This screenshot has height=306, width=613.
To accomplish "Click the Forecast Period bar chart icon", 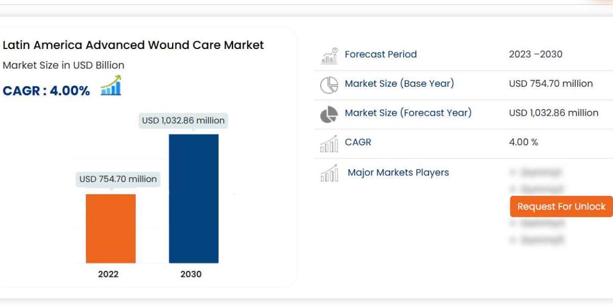I will 329,56.
